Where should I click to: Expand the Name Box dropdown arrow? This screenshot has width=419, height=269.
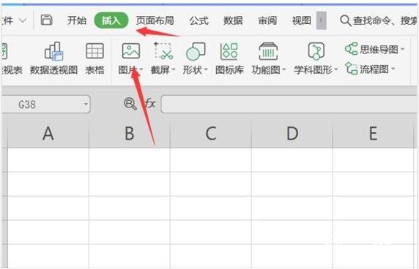[x=86, y=105]
